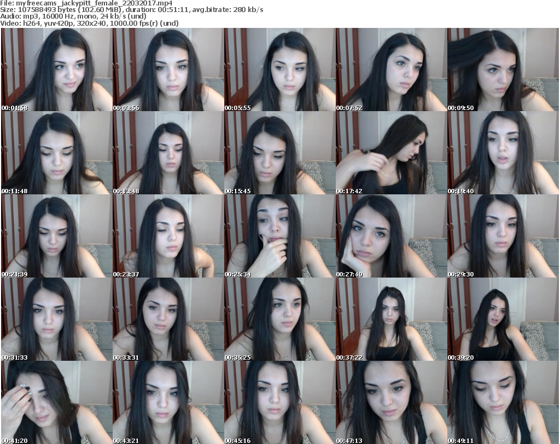560x444 pixels.
Task: Click the frame stamped 00:07:52
Action: 391,70
